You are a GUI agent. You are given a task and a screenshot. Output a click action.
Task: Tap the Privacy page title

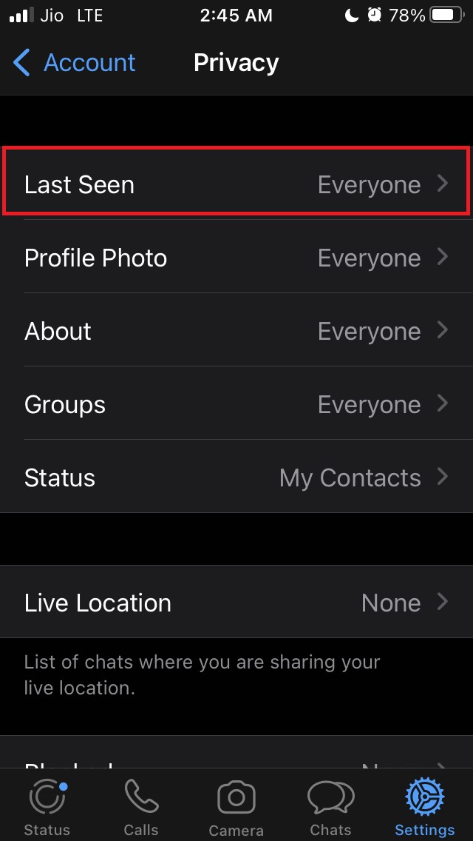click(236, 63)
